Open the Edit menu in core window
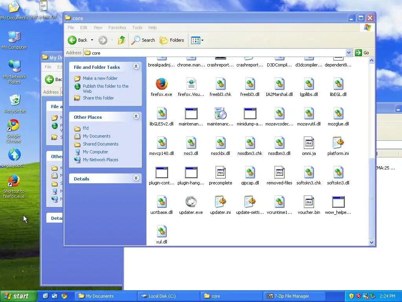Screen dimensions: 402x302 pos(84,28)
